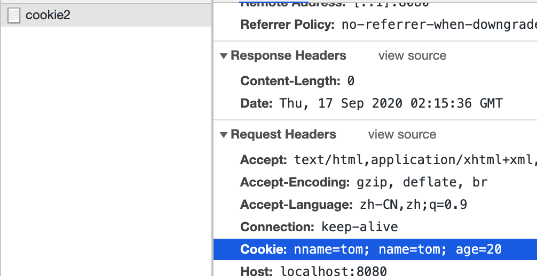Screen dimensions: 537x276
Task: View source of Response Headers
Action: click(412, 55)
